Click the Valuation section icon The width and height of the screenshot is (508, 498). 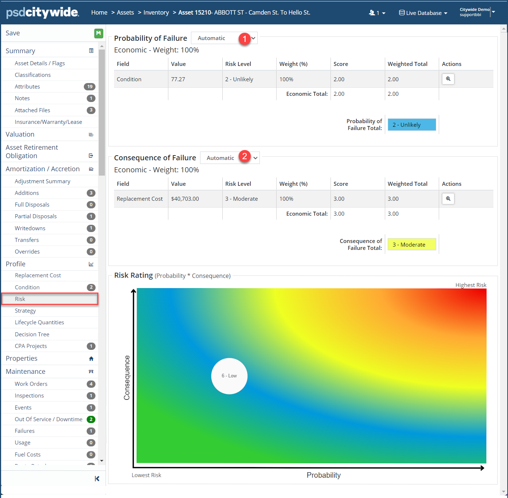click(91, 135)
